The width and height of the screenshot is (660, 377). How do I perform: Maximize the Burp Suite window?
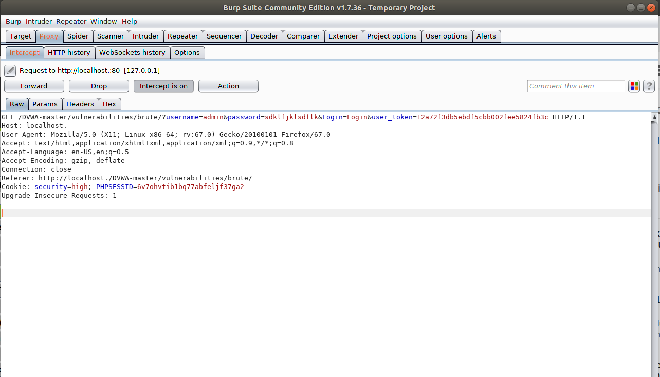tap(641, 7)
